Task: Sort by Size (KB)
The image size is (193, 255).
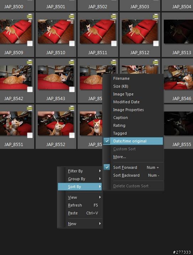Action: 133,86
